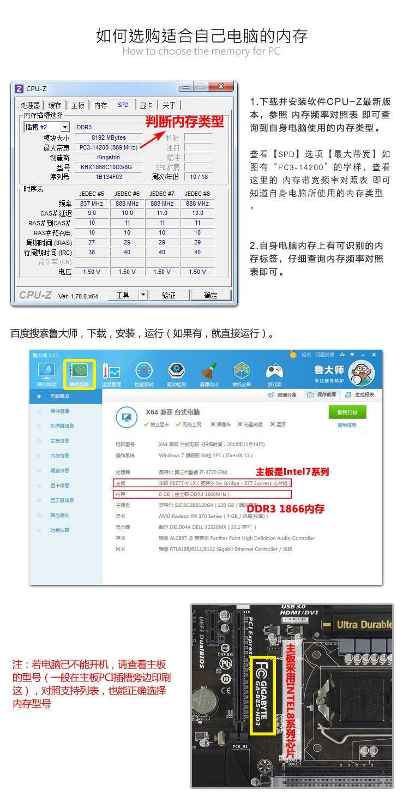Image resolution: width=409 pixels, height=808 pixels.
Task: Open 装机必备 cube icon
Action: point(241,375)
